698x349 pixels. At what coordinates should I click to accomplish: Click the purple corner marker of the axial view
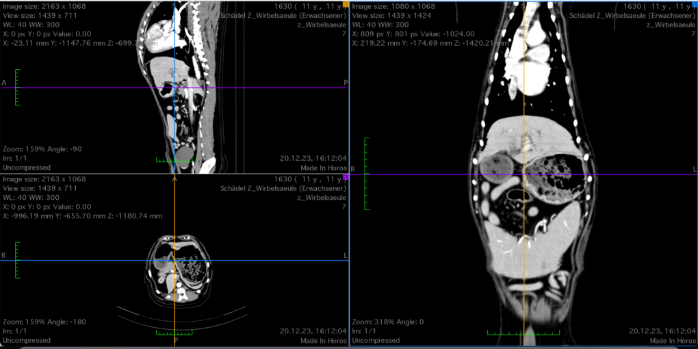tap(346, 177)
